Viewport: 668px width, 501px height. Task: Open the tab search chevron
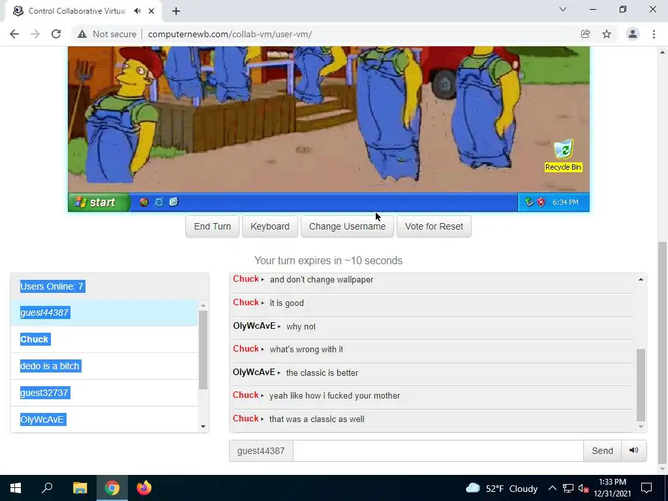(563, 9)
